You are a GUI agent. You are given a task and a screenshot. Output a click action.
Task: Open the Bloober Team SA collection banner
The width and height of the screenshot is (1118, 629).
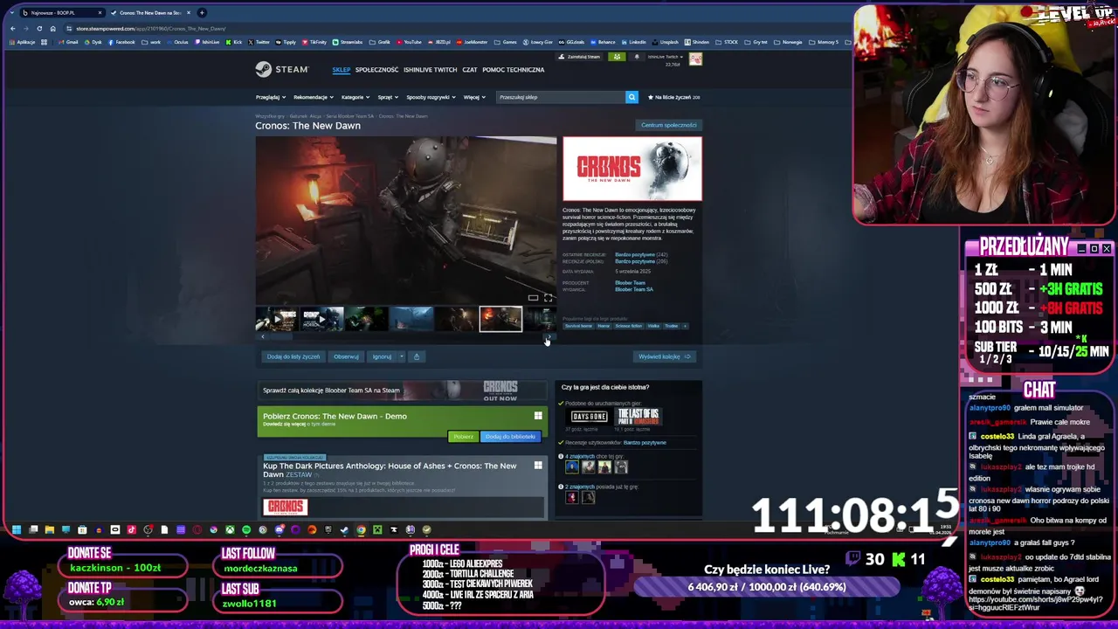pos(404,391)
